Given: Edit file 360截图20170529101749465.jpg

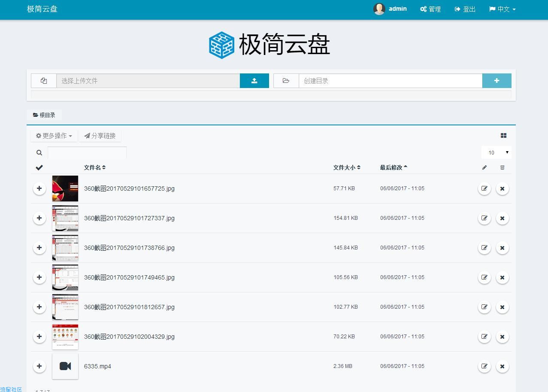Looking at the screenshot, I should pyautogui.click(x=484, y=277).
